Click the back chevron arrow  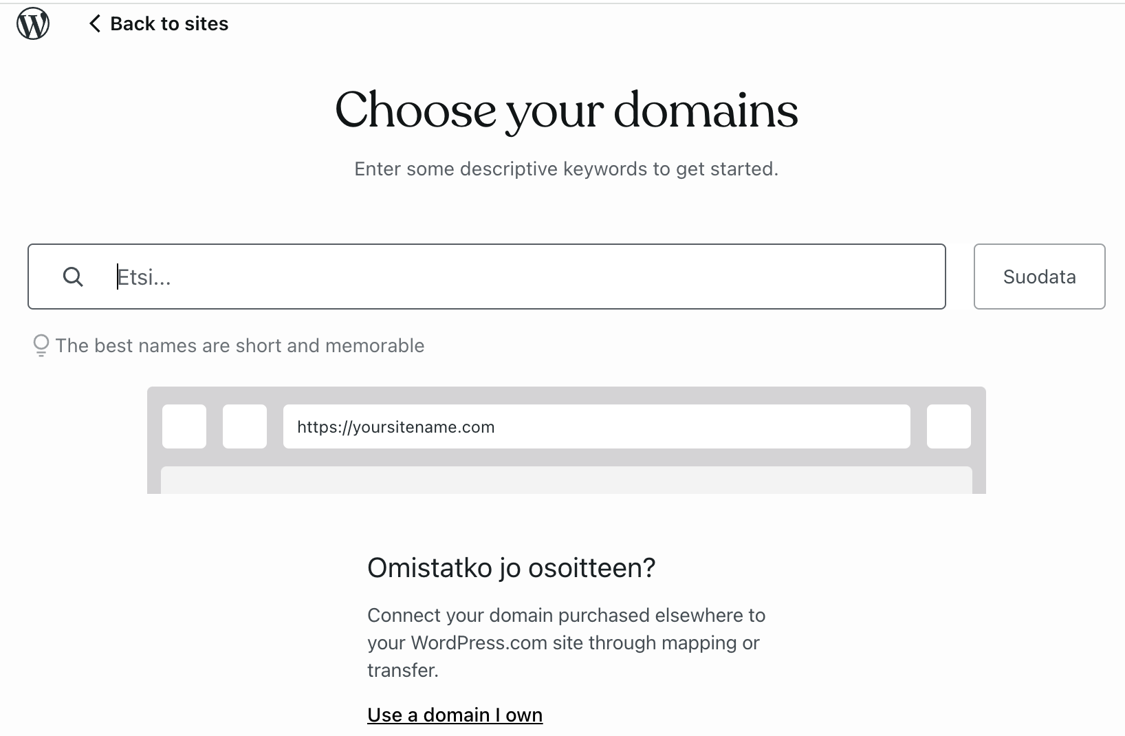pyautogui.click(x=95, y=24)
